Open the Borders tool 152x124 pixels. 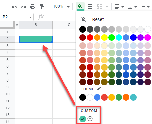pyautogui.click(x=90, y=7)
